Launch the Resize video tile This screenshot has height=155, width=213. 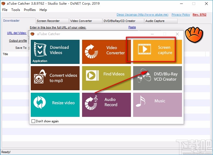(55, 105)
